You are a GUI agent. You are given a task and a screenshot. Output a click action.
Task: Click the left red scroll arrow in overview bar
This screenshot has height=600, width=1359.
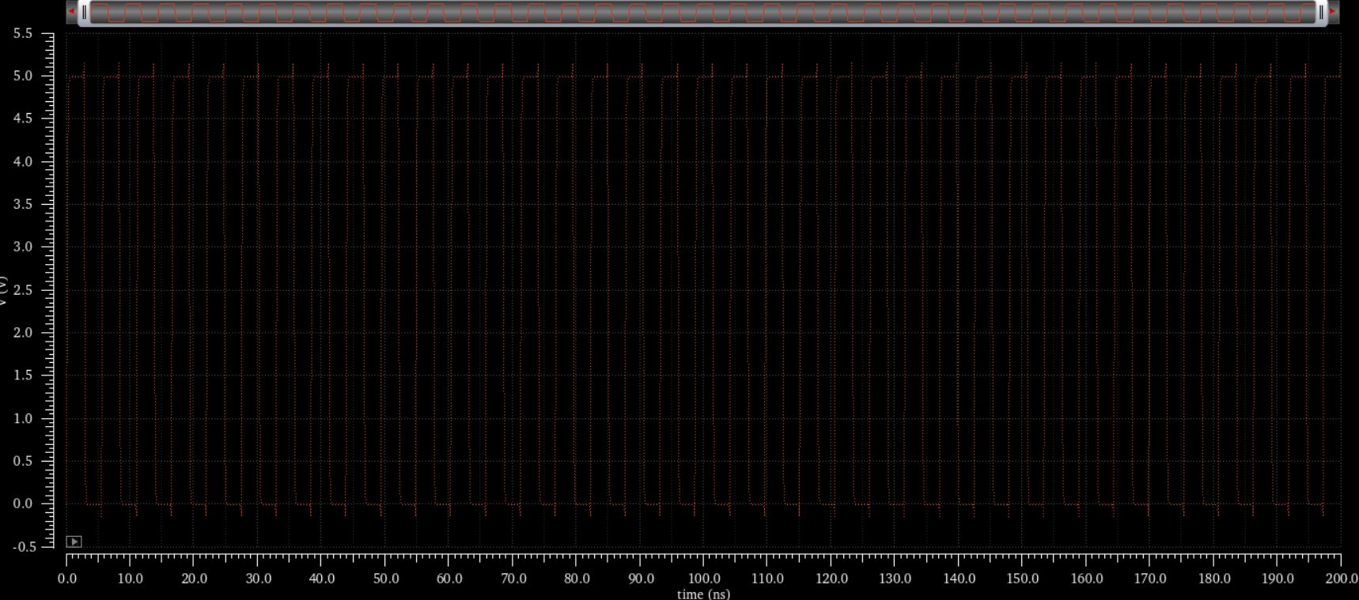[72, 12]
